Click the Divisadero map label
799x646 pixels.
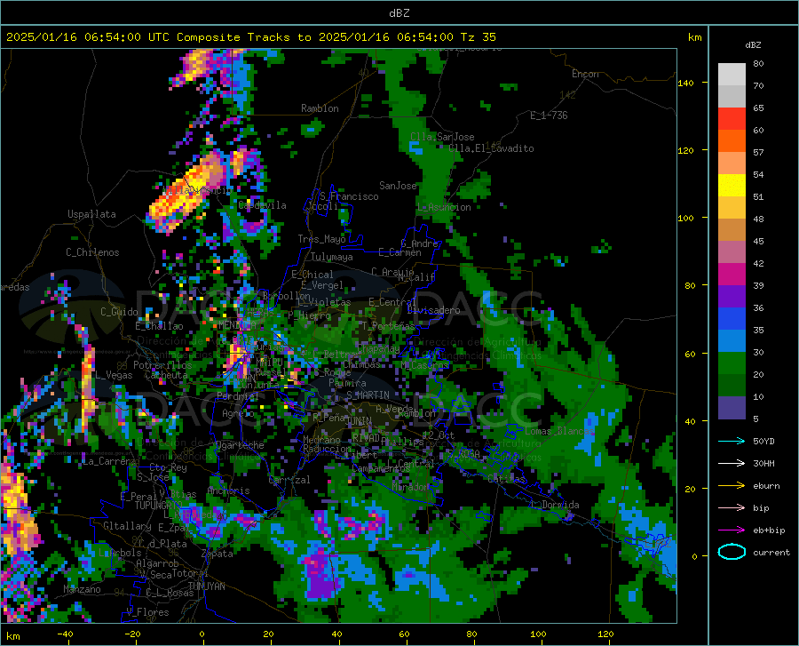(x=433, y=310)
